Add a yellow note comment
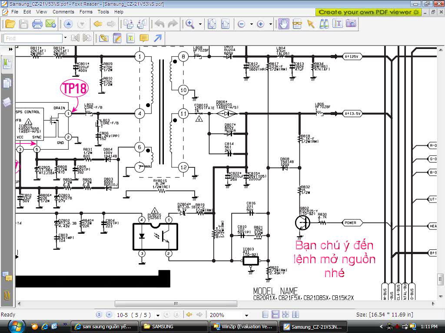 [144, 38]
